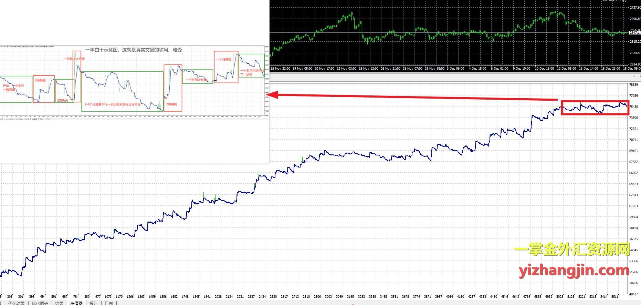641x305 pixels.
Task: Select the 结果 tab
Action: (x=59, y=303)
